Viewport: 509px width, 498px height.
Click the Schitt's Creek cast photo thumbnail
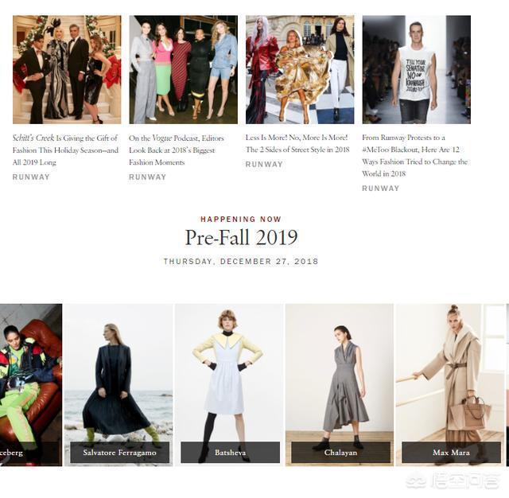[x=67, y=69]
